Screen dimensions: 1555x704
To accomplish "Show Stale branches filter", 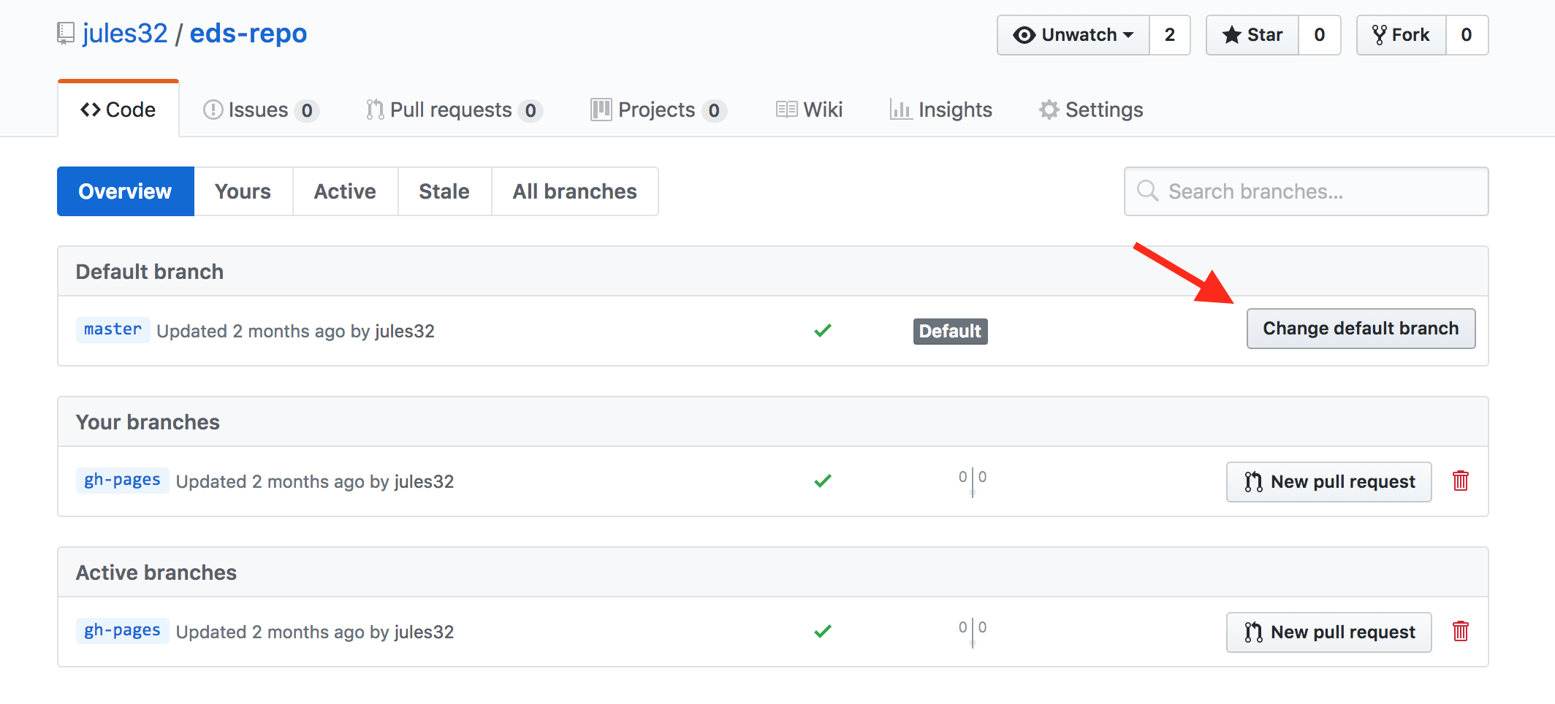I will [444, 191].
